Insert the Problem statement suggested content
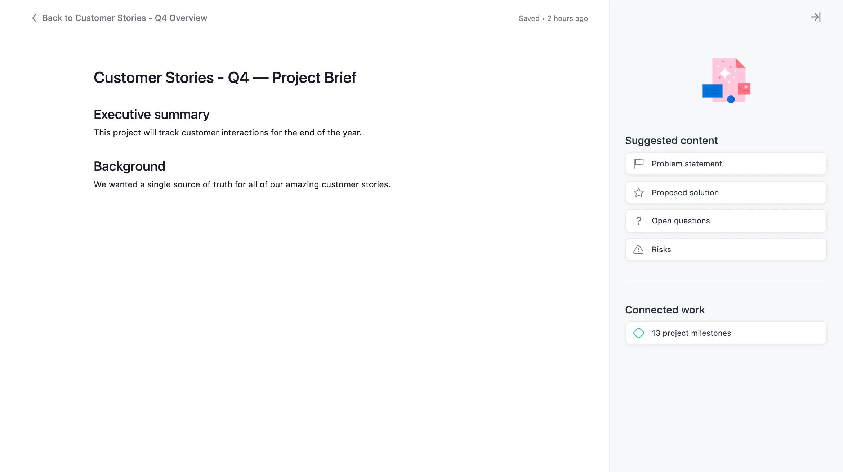The width and height of the screenshot is (843, 472). (725, 164)
